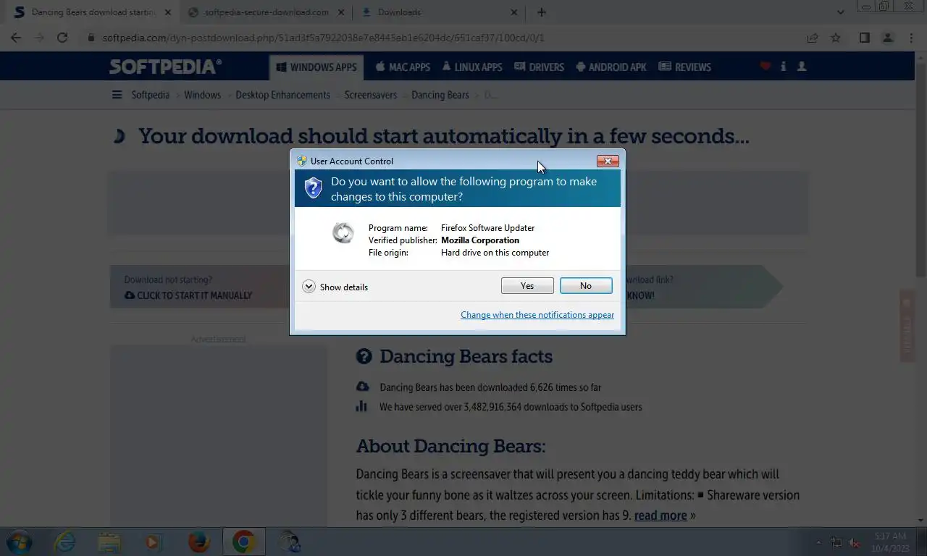Click Yes in User Account Control dialog
Screen dimensions: 927x556
527,286
